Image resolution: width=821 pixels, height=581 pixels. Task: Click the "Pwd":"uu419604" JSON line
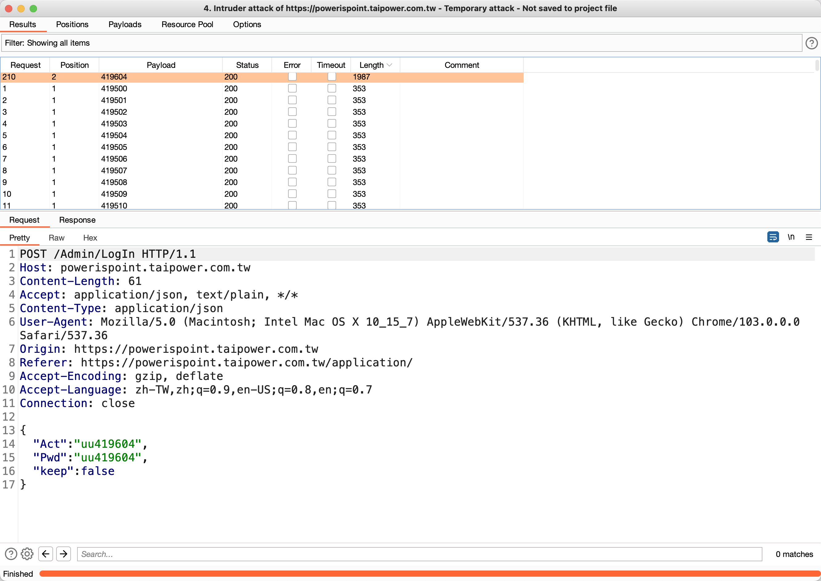tap(90, 457)
